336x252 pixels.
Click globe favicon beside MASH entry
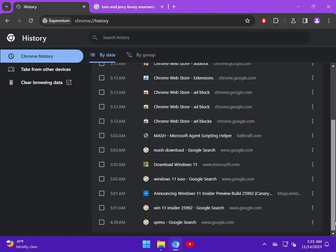(146, 136)
